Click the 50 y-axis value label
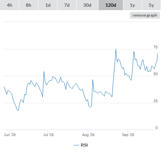This screenshot has width=161, height=154. click(x=156, y=74)
